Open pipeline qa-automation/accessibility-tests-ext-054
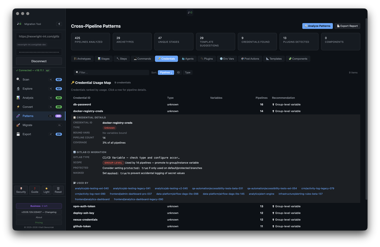The height and width of the screenshot is (247, 380). [272, 188]
